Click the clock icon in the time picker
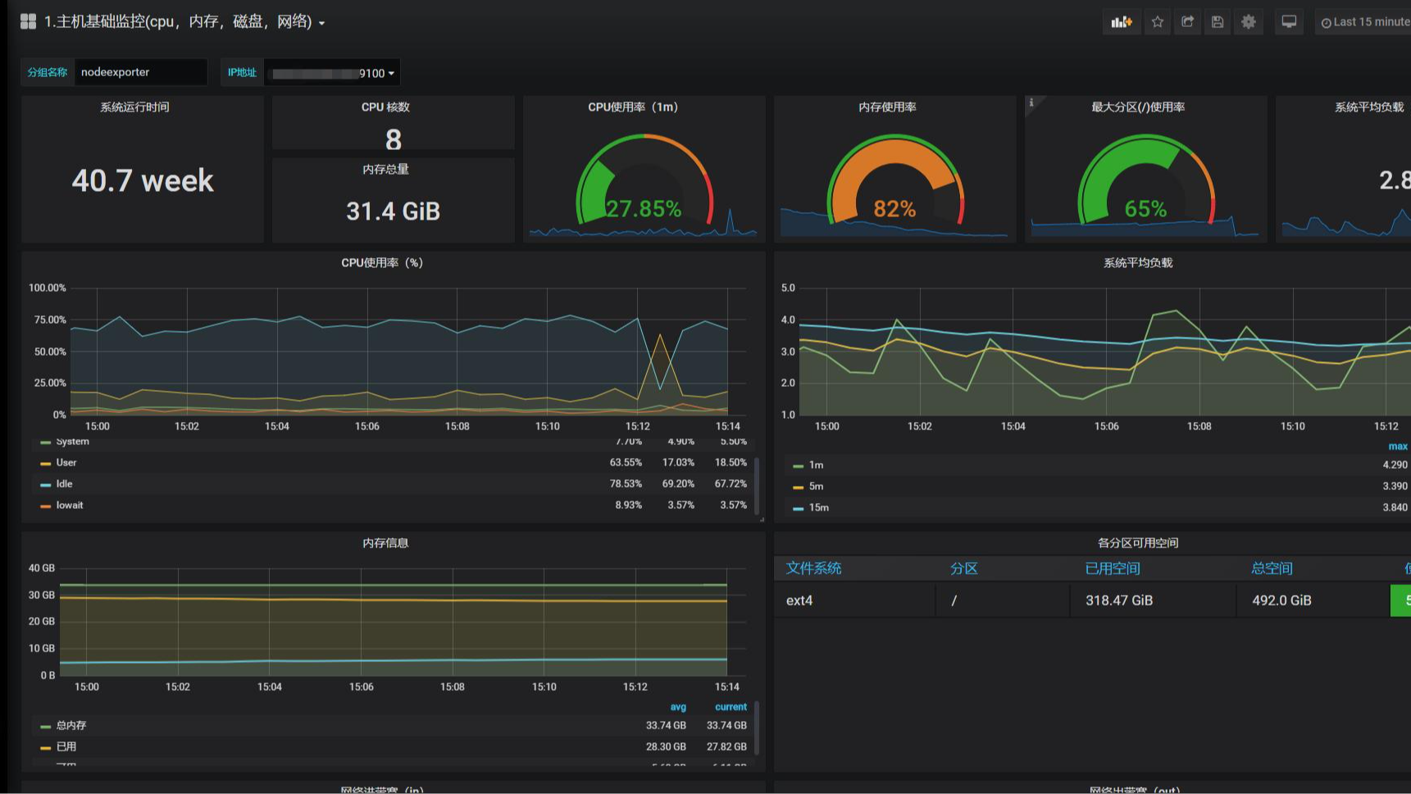The image size is (1411, 794). [1327, 21]
